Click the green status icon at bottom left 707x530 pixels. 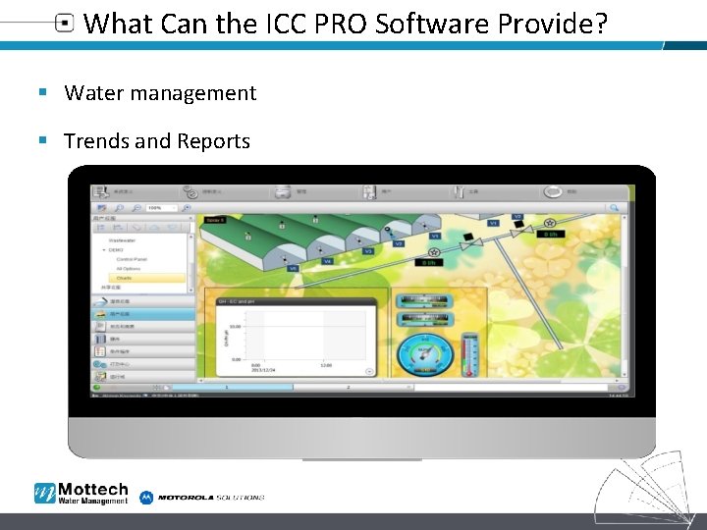(96, 388)
